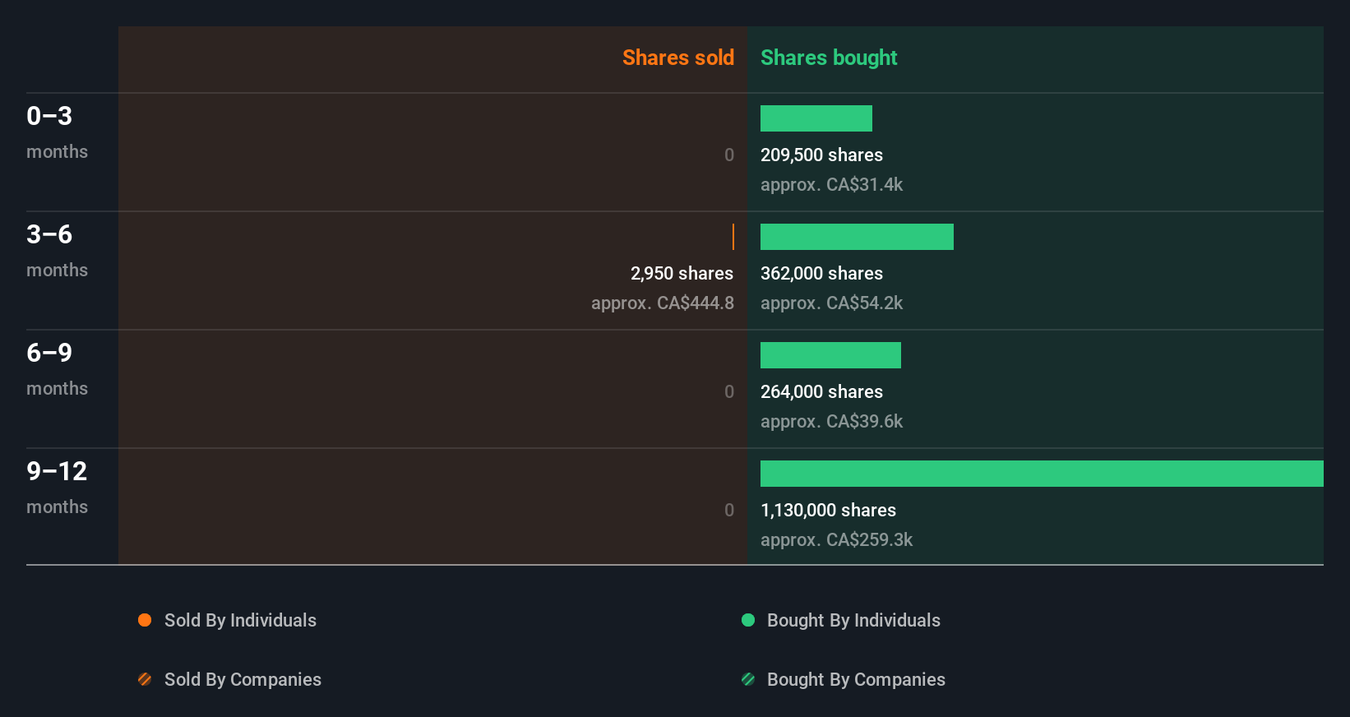This screenshot has height=717, width=1350.
Task: Click the green bar for 0–3 months
Action: (x=816, y=118)
